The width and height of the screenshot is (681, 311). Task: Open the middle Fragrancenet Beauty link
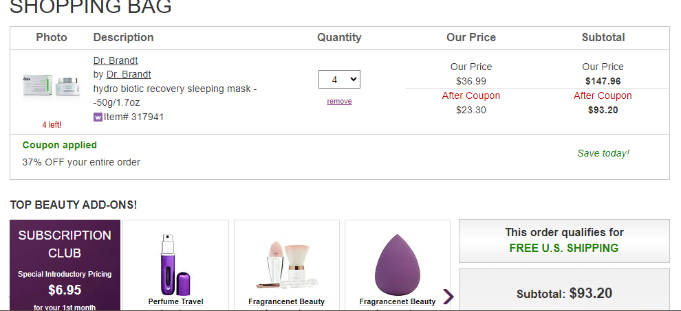coord(287,301)
